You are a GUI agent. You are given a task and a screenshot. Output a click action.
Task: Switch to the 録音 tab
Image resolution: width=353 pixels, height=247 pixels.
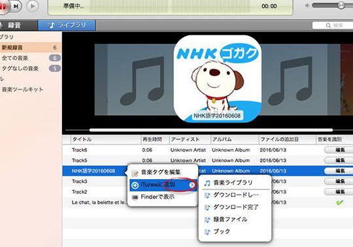[18, 25]
